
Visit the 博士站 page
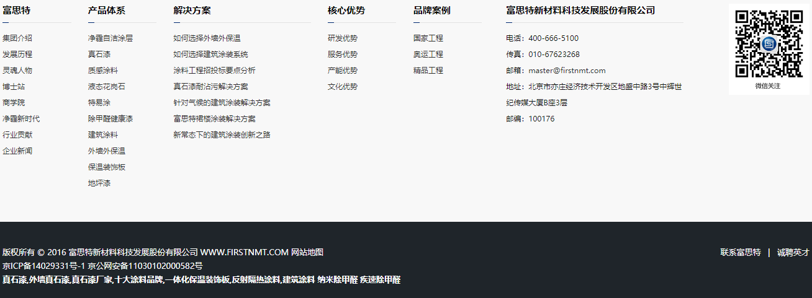point(14,87)
